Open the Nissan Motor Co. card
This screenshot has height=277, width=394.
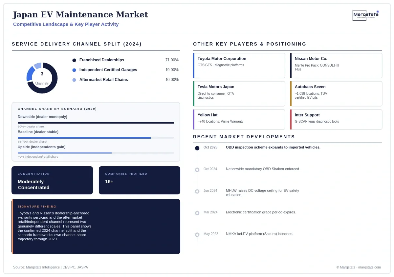coord(336,66)
